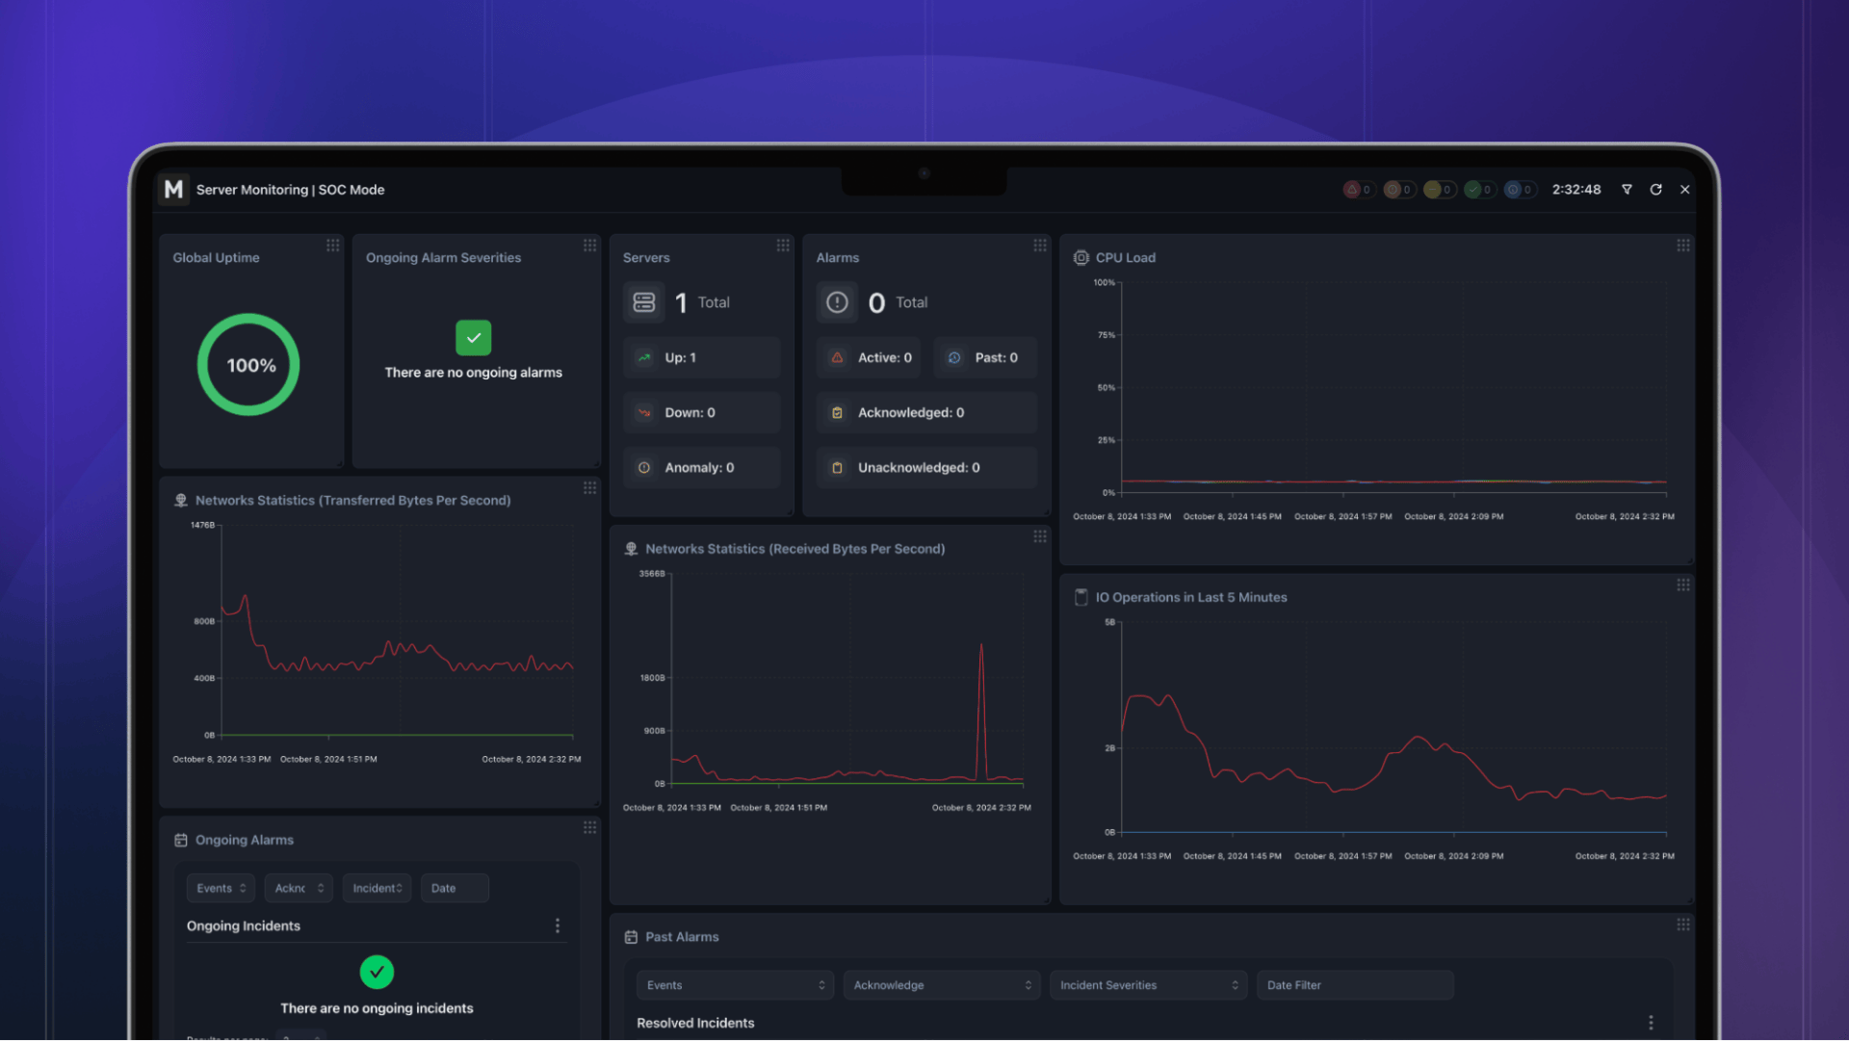
Task: Open the Past Alarms Events dropdown
Action: (x=735, y=985)
